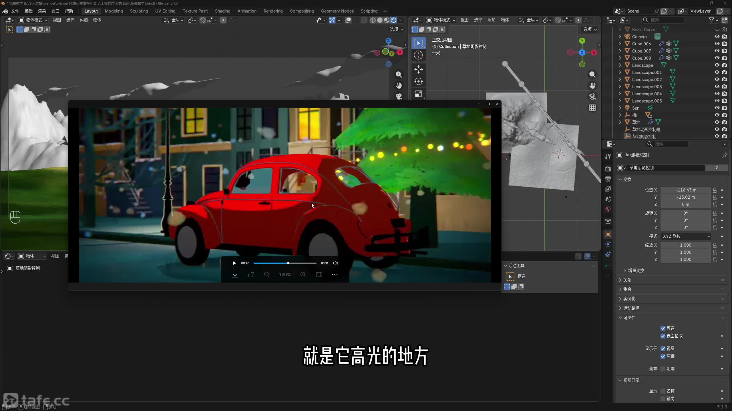Mute the video player's volume
Viewport: 732px width, 411px height.
(336, 263)
